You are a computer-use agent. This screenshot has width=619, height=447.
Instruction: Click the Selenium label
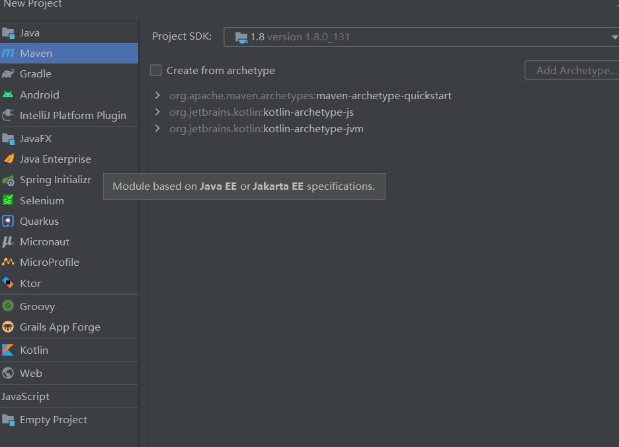click(42, 200)
